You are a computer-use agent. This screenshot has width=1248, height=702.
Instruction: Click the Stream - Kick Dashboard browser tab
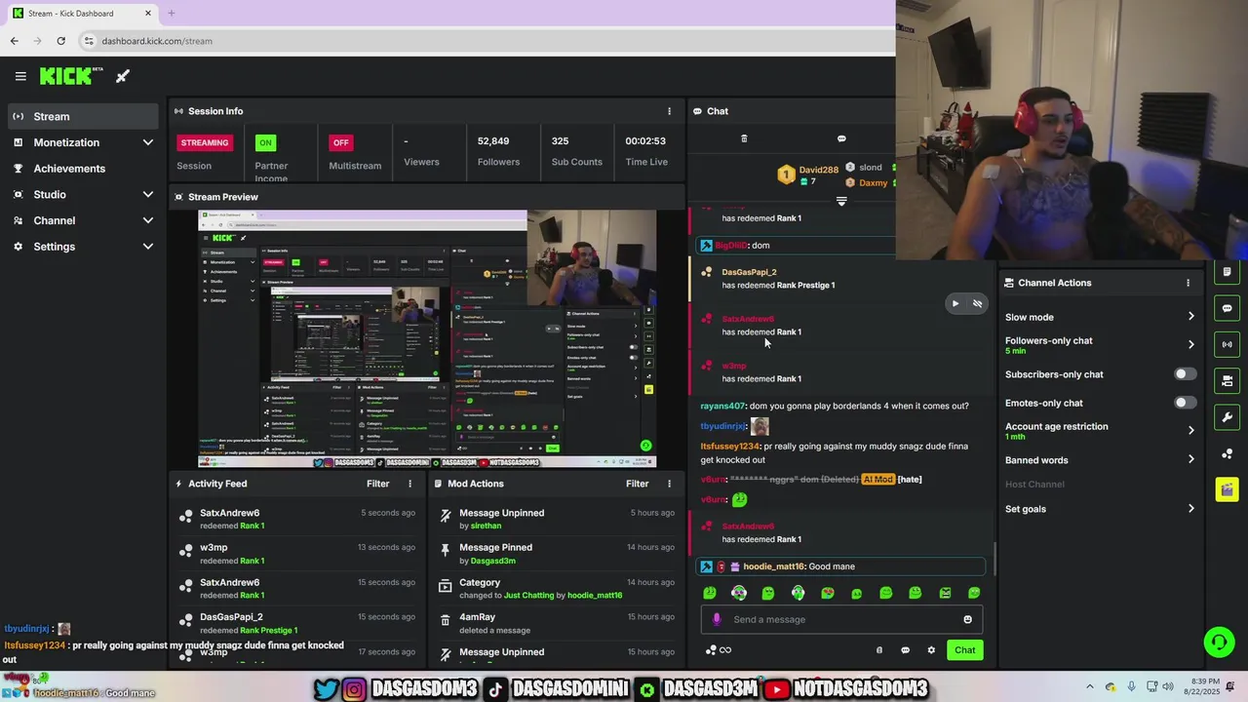[x=84, y=14]
